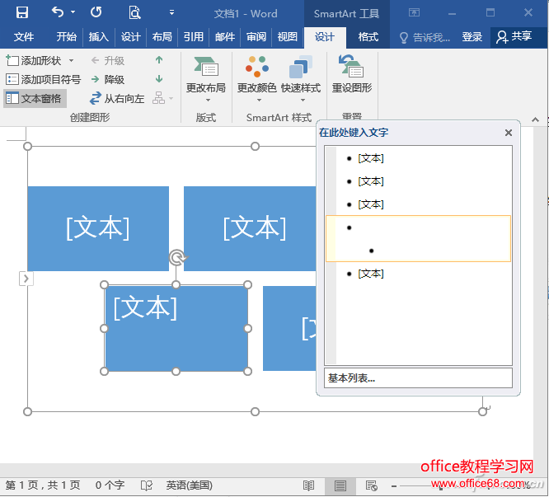Click the Redo icon in quick access
The image size is (549, 497).
pyautogui.click(x=96, y=12)
